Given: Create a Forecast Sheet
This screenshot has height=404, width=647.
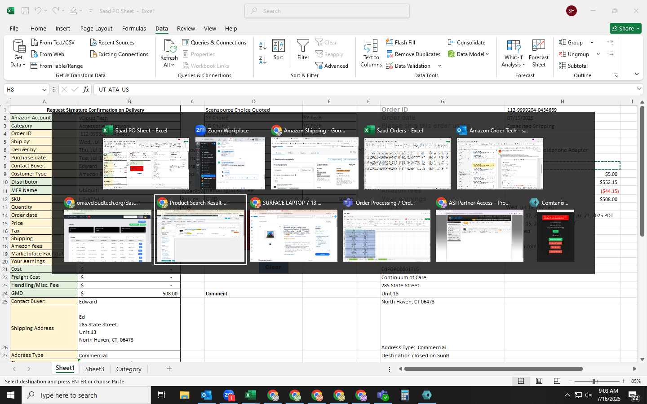Looking at the screenshot, I should click(539, 54).
